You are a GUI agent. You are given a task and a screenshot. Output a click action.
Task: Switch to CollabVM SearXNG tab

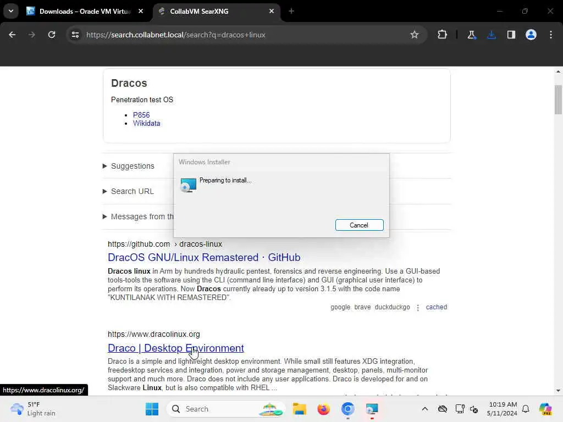(217, 11)
